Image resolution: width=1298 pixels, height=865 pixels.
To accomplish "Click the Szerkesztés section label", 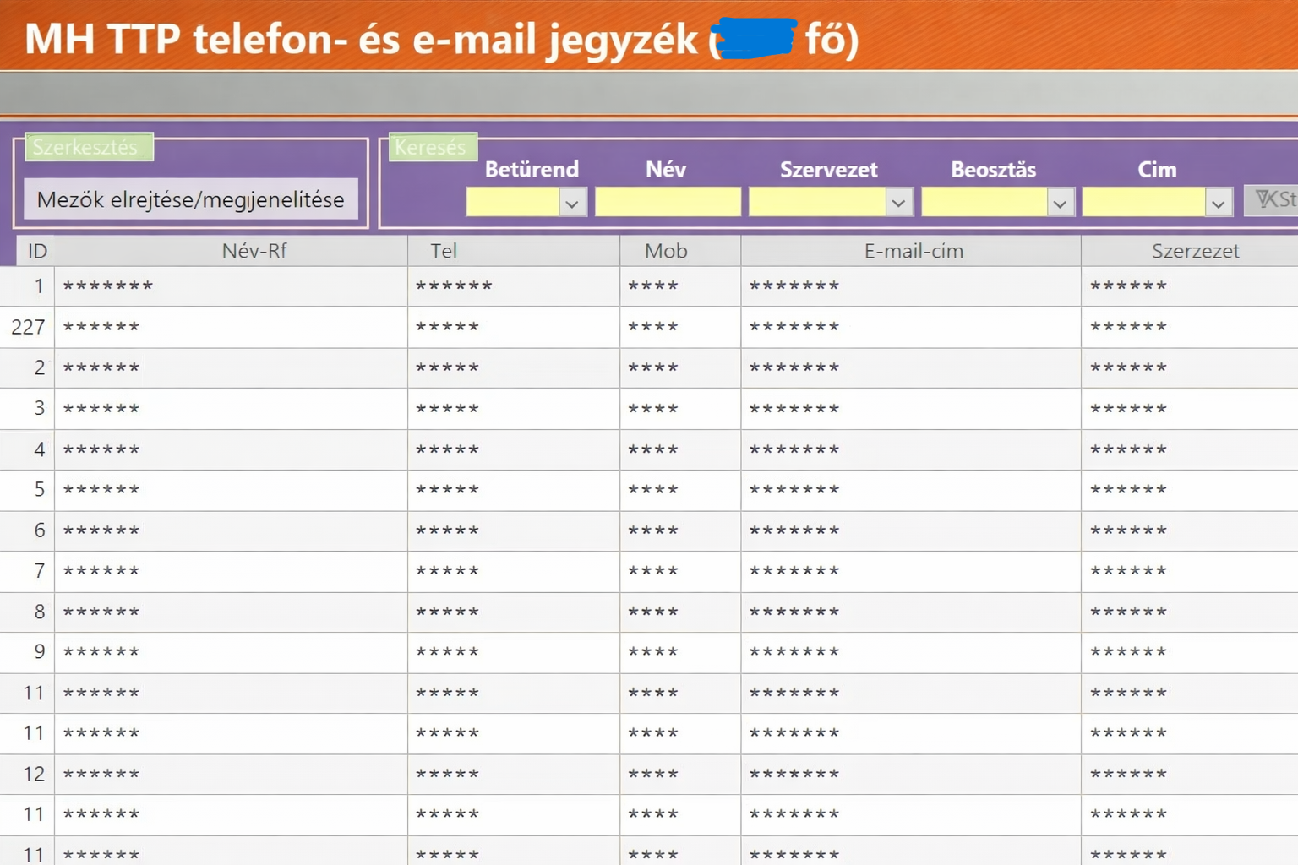I will [x=87, y=147].
